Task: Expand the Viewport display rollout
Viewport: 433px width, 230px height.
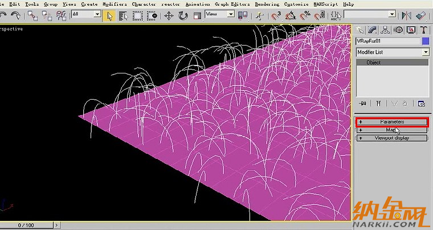Action: click(x=391, y=138)
